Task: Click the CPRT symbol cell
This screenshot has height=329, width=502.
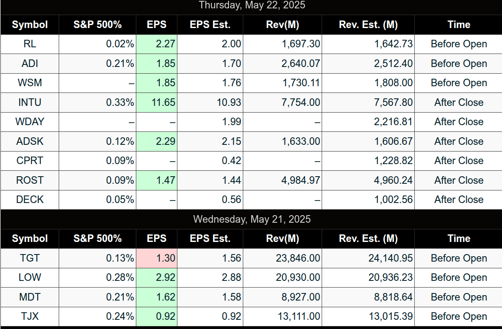Action: pos(30,161)
